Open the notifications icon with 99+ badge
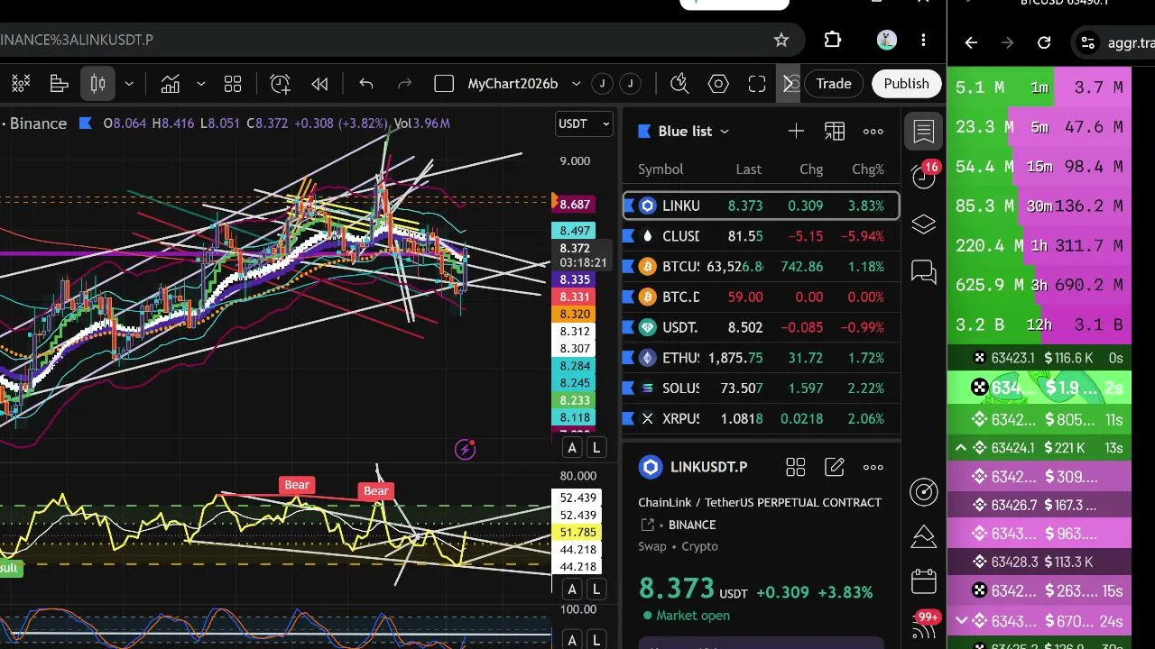The width and height of the screenshot is (1155, 649). coord(924,626)
